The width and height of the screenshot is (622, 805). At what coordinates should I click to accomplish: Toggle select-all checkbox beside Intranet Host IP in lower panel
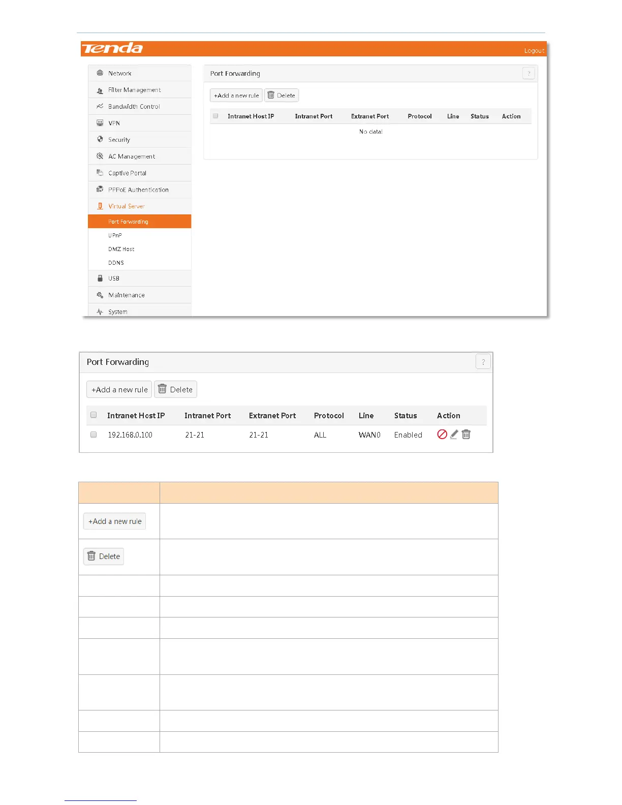point(94,415)
